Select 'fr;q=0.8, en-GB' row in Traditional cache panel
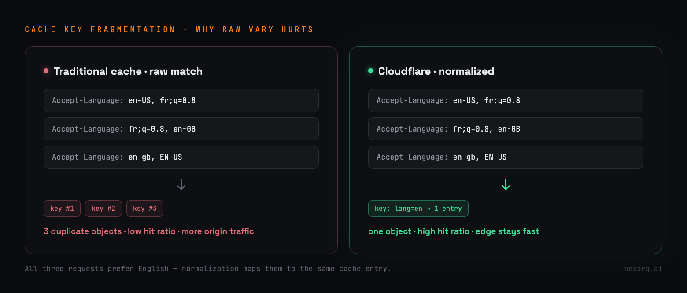The width and height of the screenshot is (687, 293). click(181, 129)
